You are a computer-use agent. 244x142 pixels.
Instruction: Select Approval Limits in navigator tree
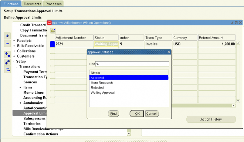pyautogui.click(x=35, y=113)
